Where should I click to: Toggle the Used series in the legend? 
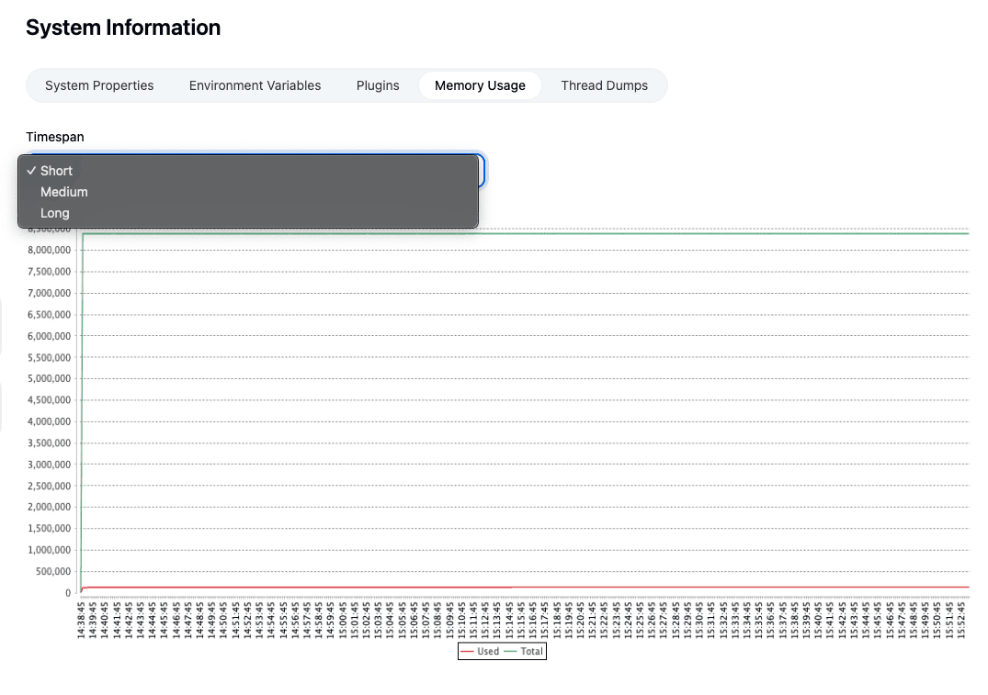pyautogui.click(x=487, y=651)
